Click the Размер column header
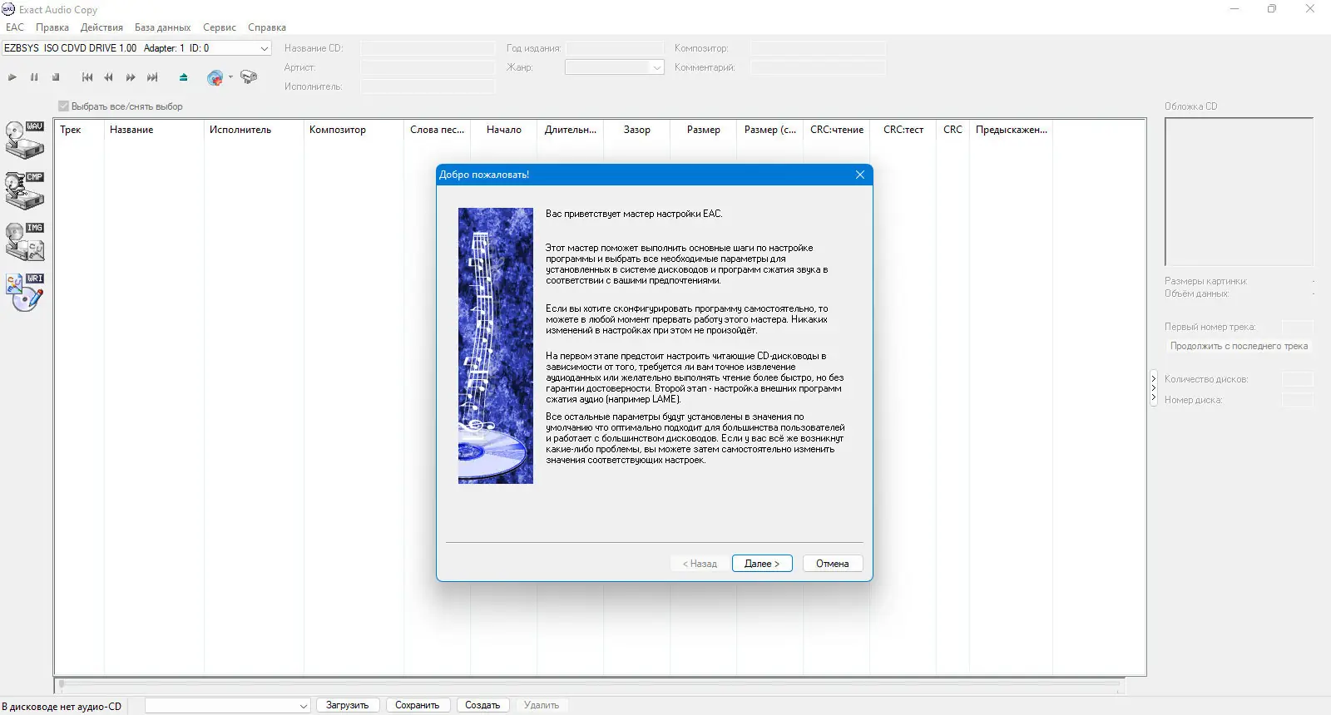1331x715 pixels. [x=704, y=130]
